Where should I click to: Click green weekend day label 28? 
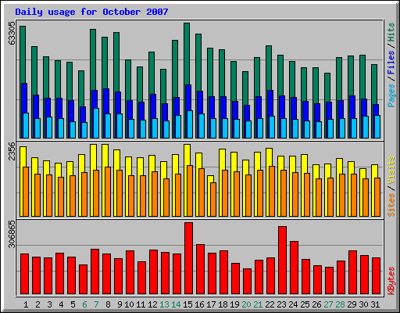click(340, 304)
